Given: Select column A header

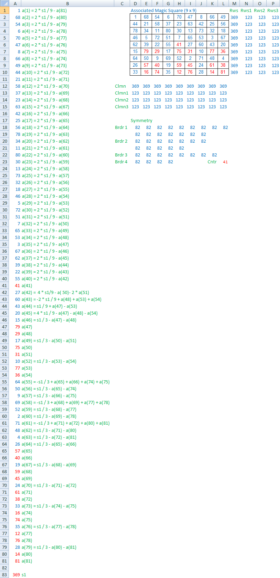Looking at the screenshot, I should pyautogui.click(x=15, y=3).
